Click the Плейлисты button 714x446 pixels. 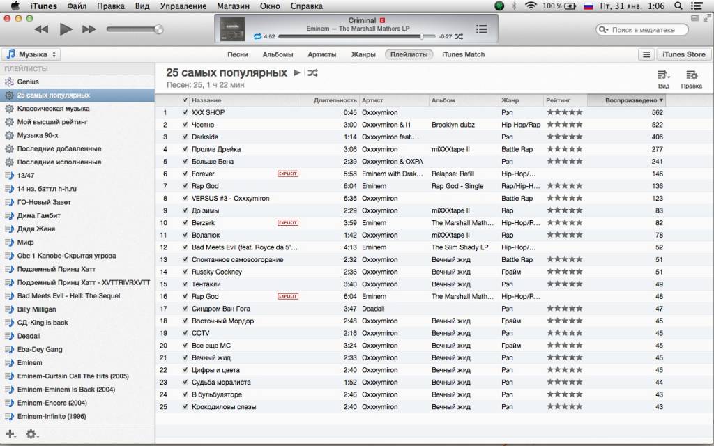pyautogui.click(x=409, y=54)
